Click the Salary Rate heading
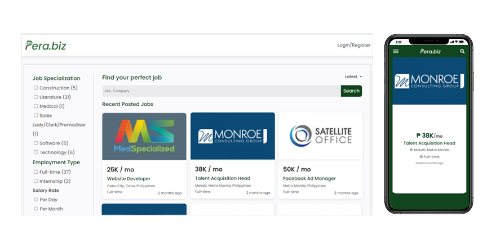This screenshot has width=496, height=248. tap(46, 190)
